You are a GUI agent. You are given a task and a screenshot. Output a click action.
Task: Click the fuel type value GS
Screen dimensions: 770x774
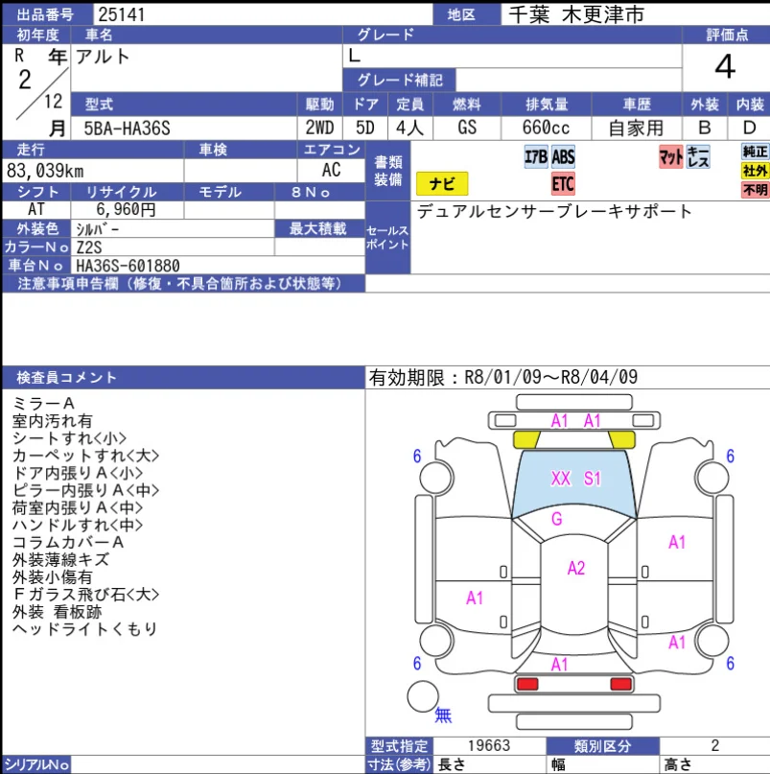pyautogui.click(x=467, y=128)
